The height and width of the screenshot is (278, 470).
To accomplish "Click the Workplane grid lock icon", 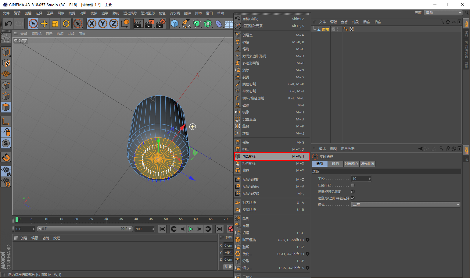I will coord(6,171).
